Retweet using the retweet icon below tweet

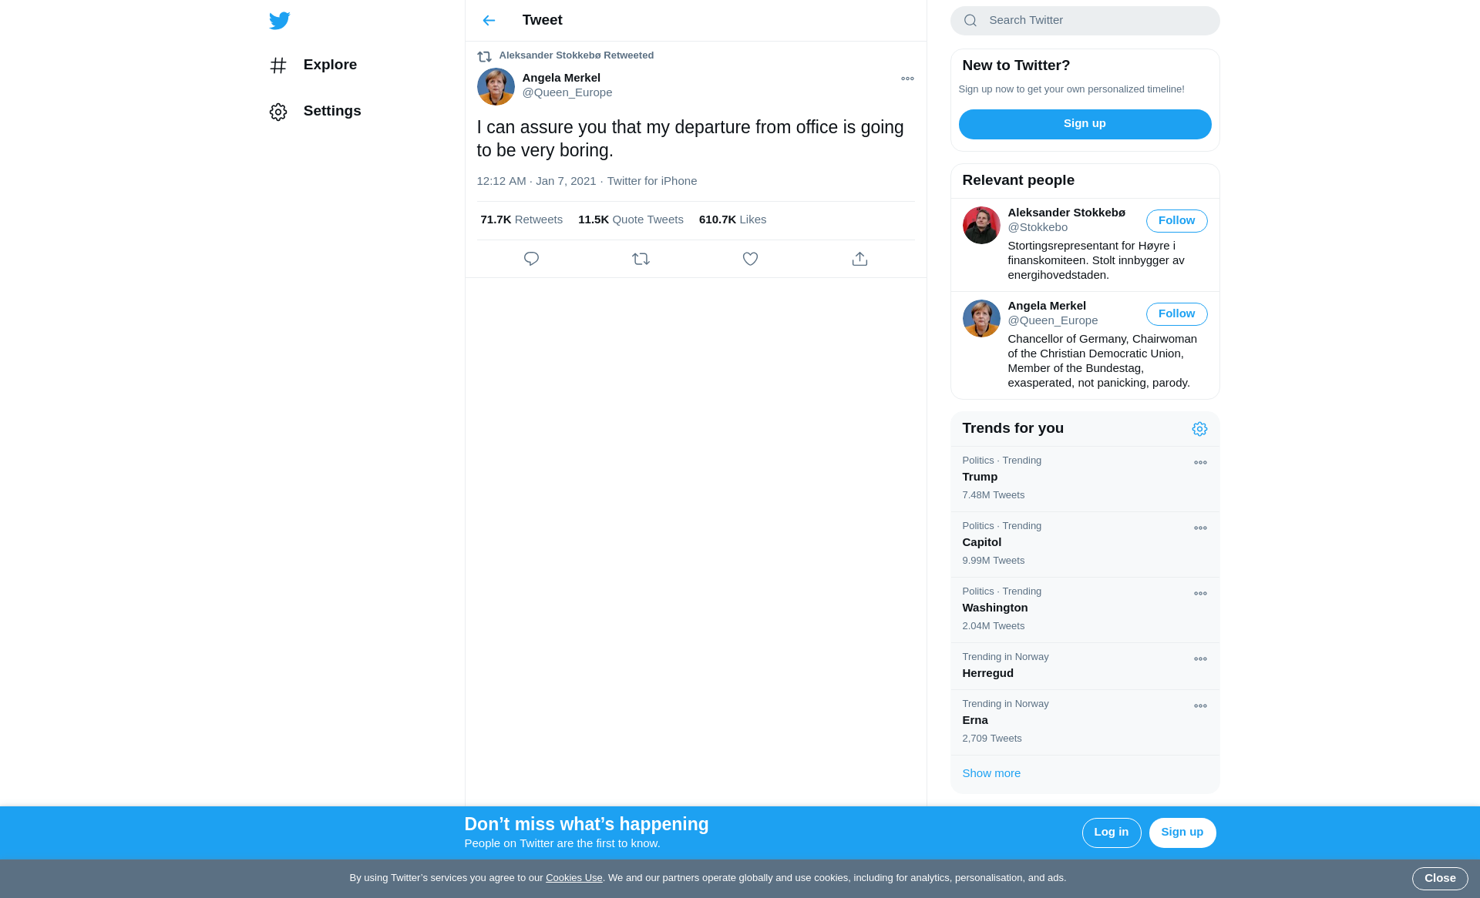click(x=641, y=259)
